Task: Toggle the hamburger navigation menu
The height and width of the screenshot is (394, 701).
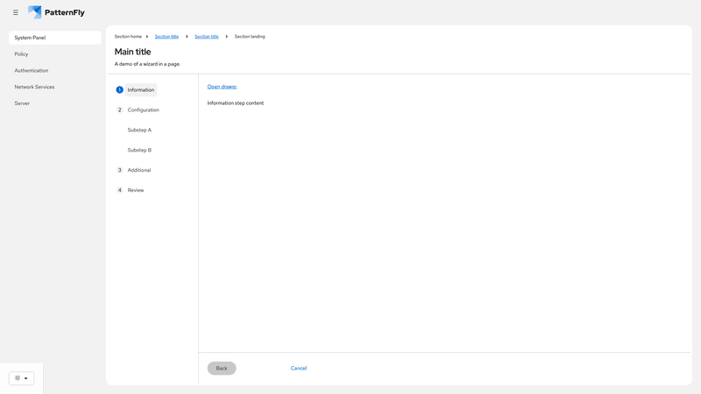Action: point(16,12)
